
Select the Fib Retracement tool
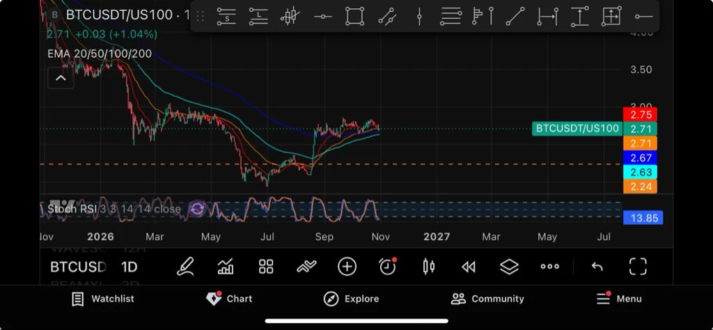[450, 17]
